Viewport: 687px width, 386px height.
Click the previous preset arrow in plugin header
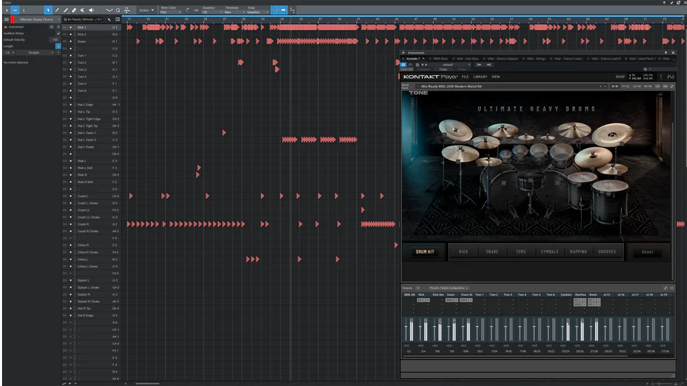click(423, 65)
